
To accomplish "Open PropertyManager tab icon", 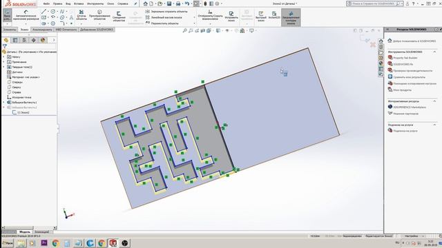I will tap(15, 40).
